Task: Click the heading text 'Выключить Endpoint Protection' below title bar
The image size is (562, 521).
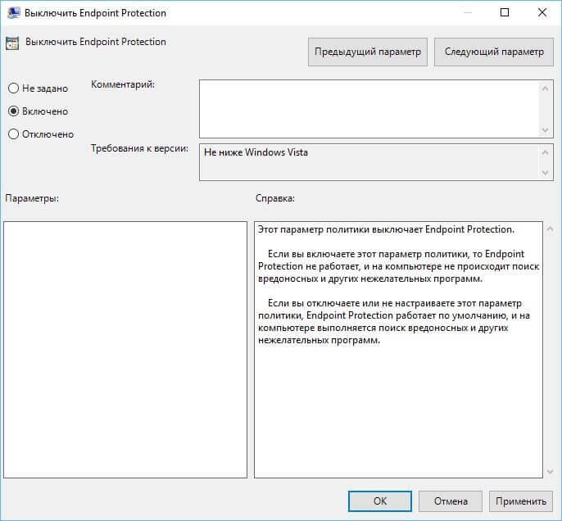Action: [x=96, y=42]
